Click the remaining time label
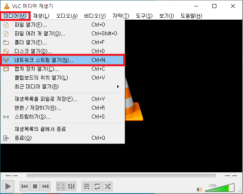This screenshot has height=194, width=243. (231, 176)
